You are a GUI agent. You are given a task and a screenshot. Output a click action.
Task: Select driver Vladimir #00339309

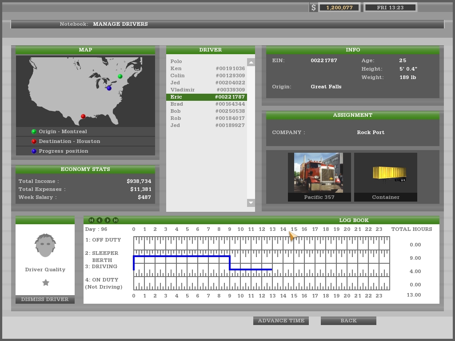point(207,90)
